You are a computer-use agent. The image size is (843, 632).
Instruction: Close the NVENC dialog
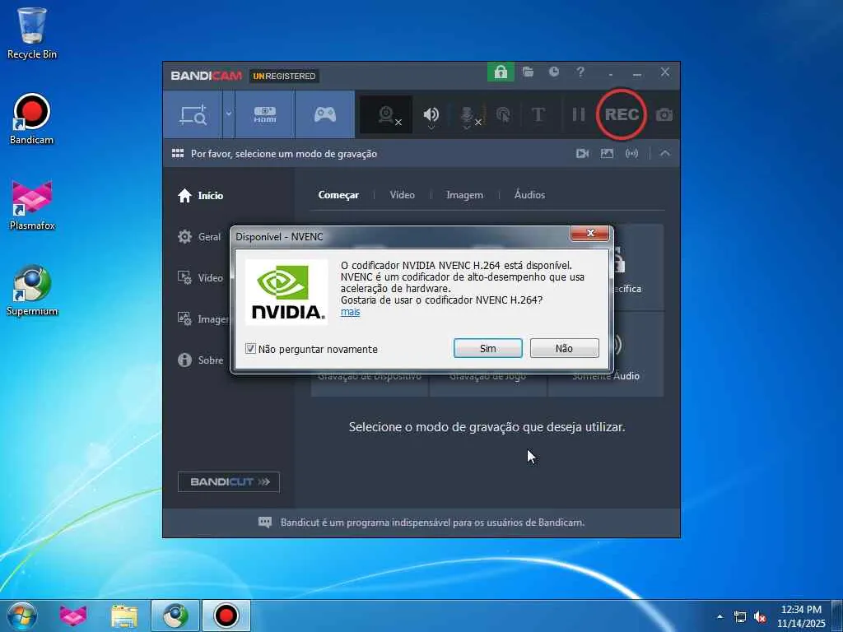[589, 233]
